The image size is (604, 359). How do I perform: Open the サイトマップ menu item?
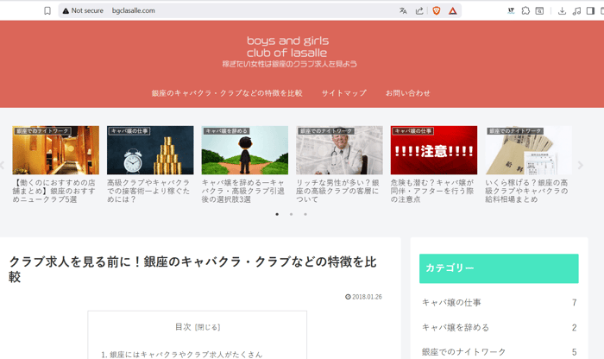pyautogui.click(x=343, y=92)
